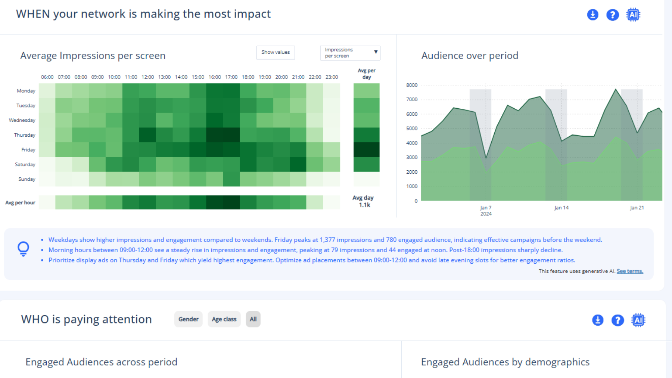Click Thursday 12:00 heatmap cell
Image resolution: width=672 pixels, height=378 pixels.
tap(147, 135)
